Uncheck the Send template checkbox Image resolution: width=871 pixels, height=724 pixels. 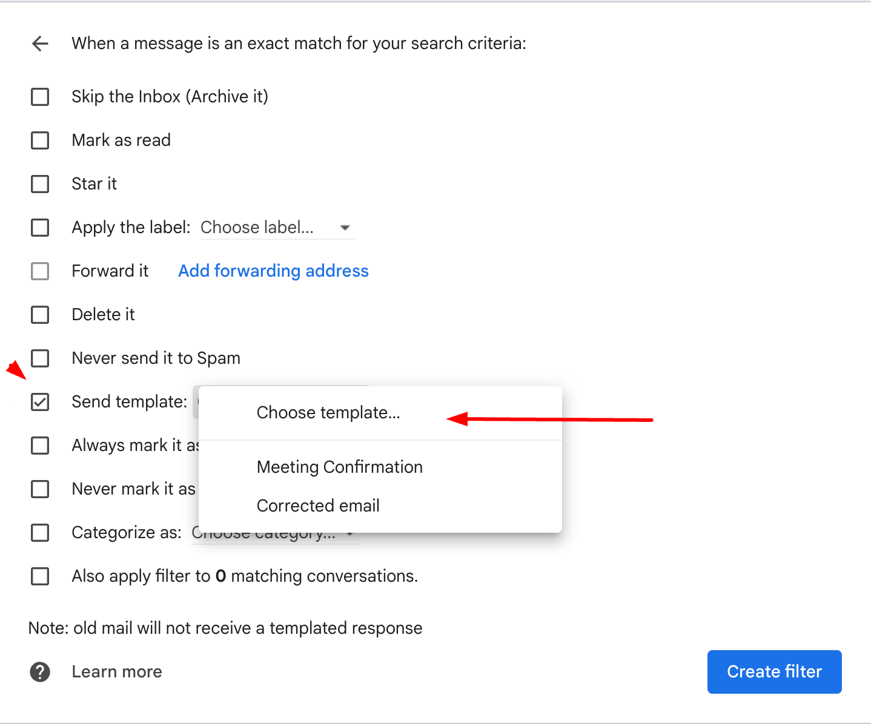(x=40, y=402)
